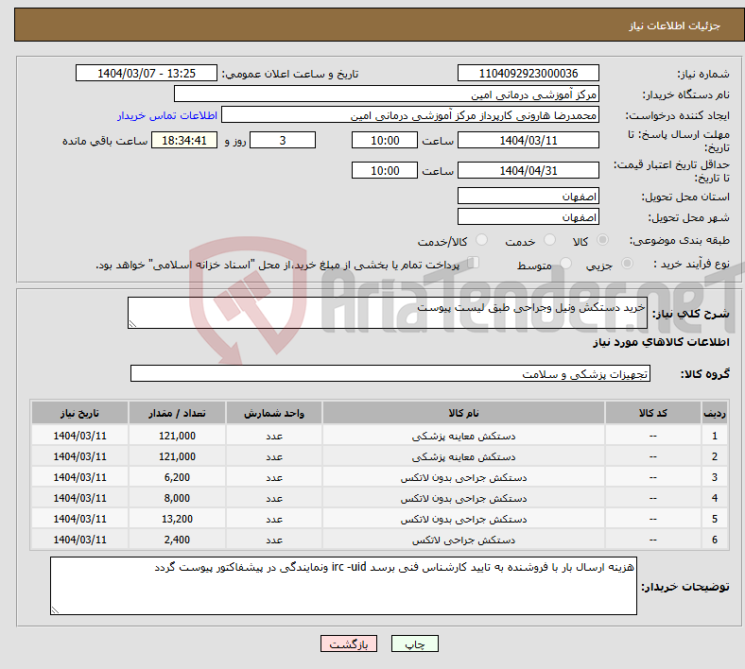
Task: Click the delivery province field اصفهان
Action: pos(528,196)
